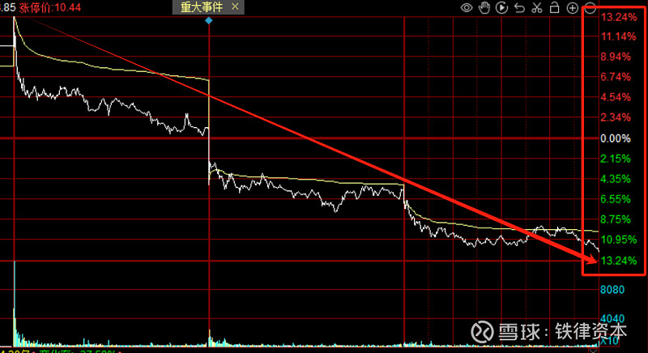Click the X10 volume multiplier label
This screenshot has width=648, height=353.
tap(610, 341)
